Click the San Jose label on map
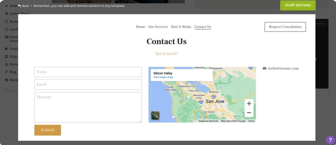 pyautogui.click(x=215, y=101)
